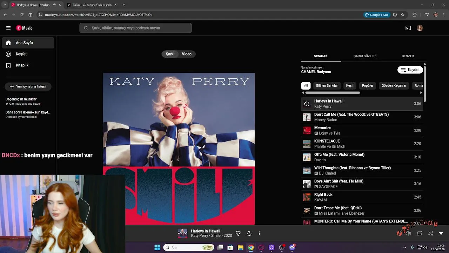Dislike Harleys In Hawaii with thumbs down
Screen dimensions: 449x253
tap(238, 233)
